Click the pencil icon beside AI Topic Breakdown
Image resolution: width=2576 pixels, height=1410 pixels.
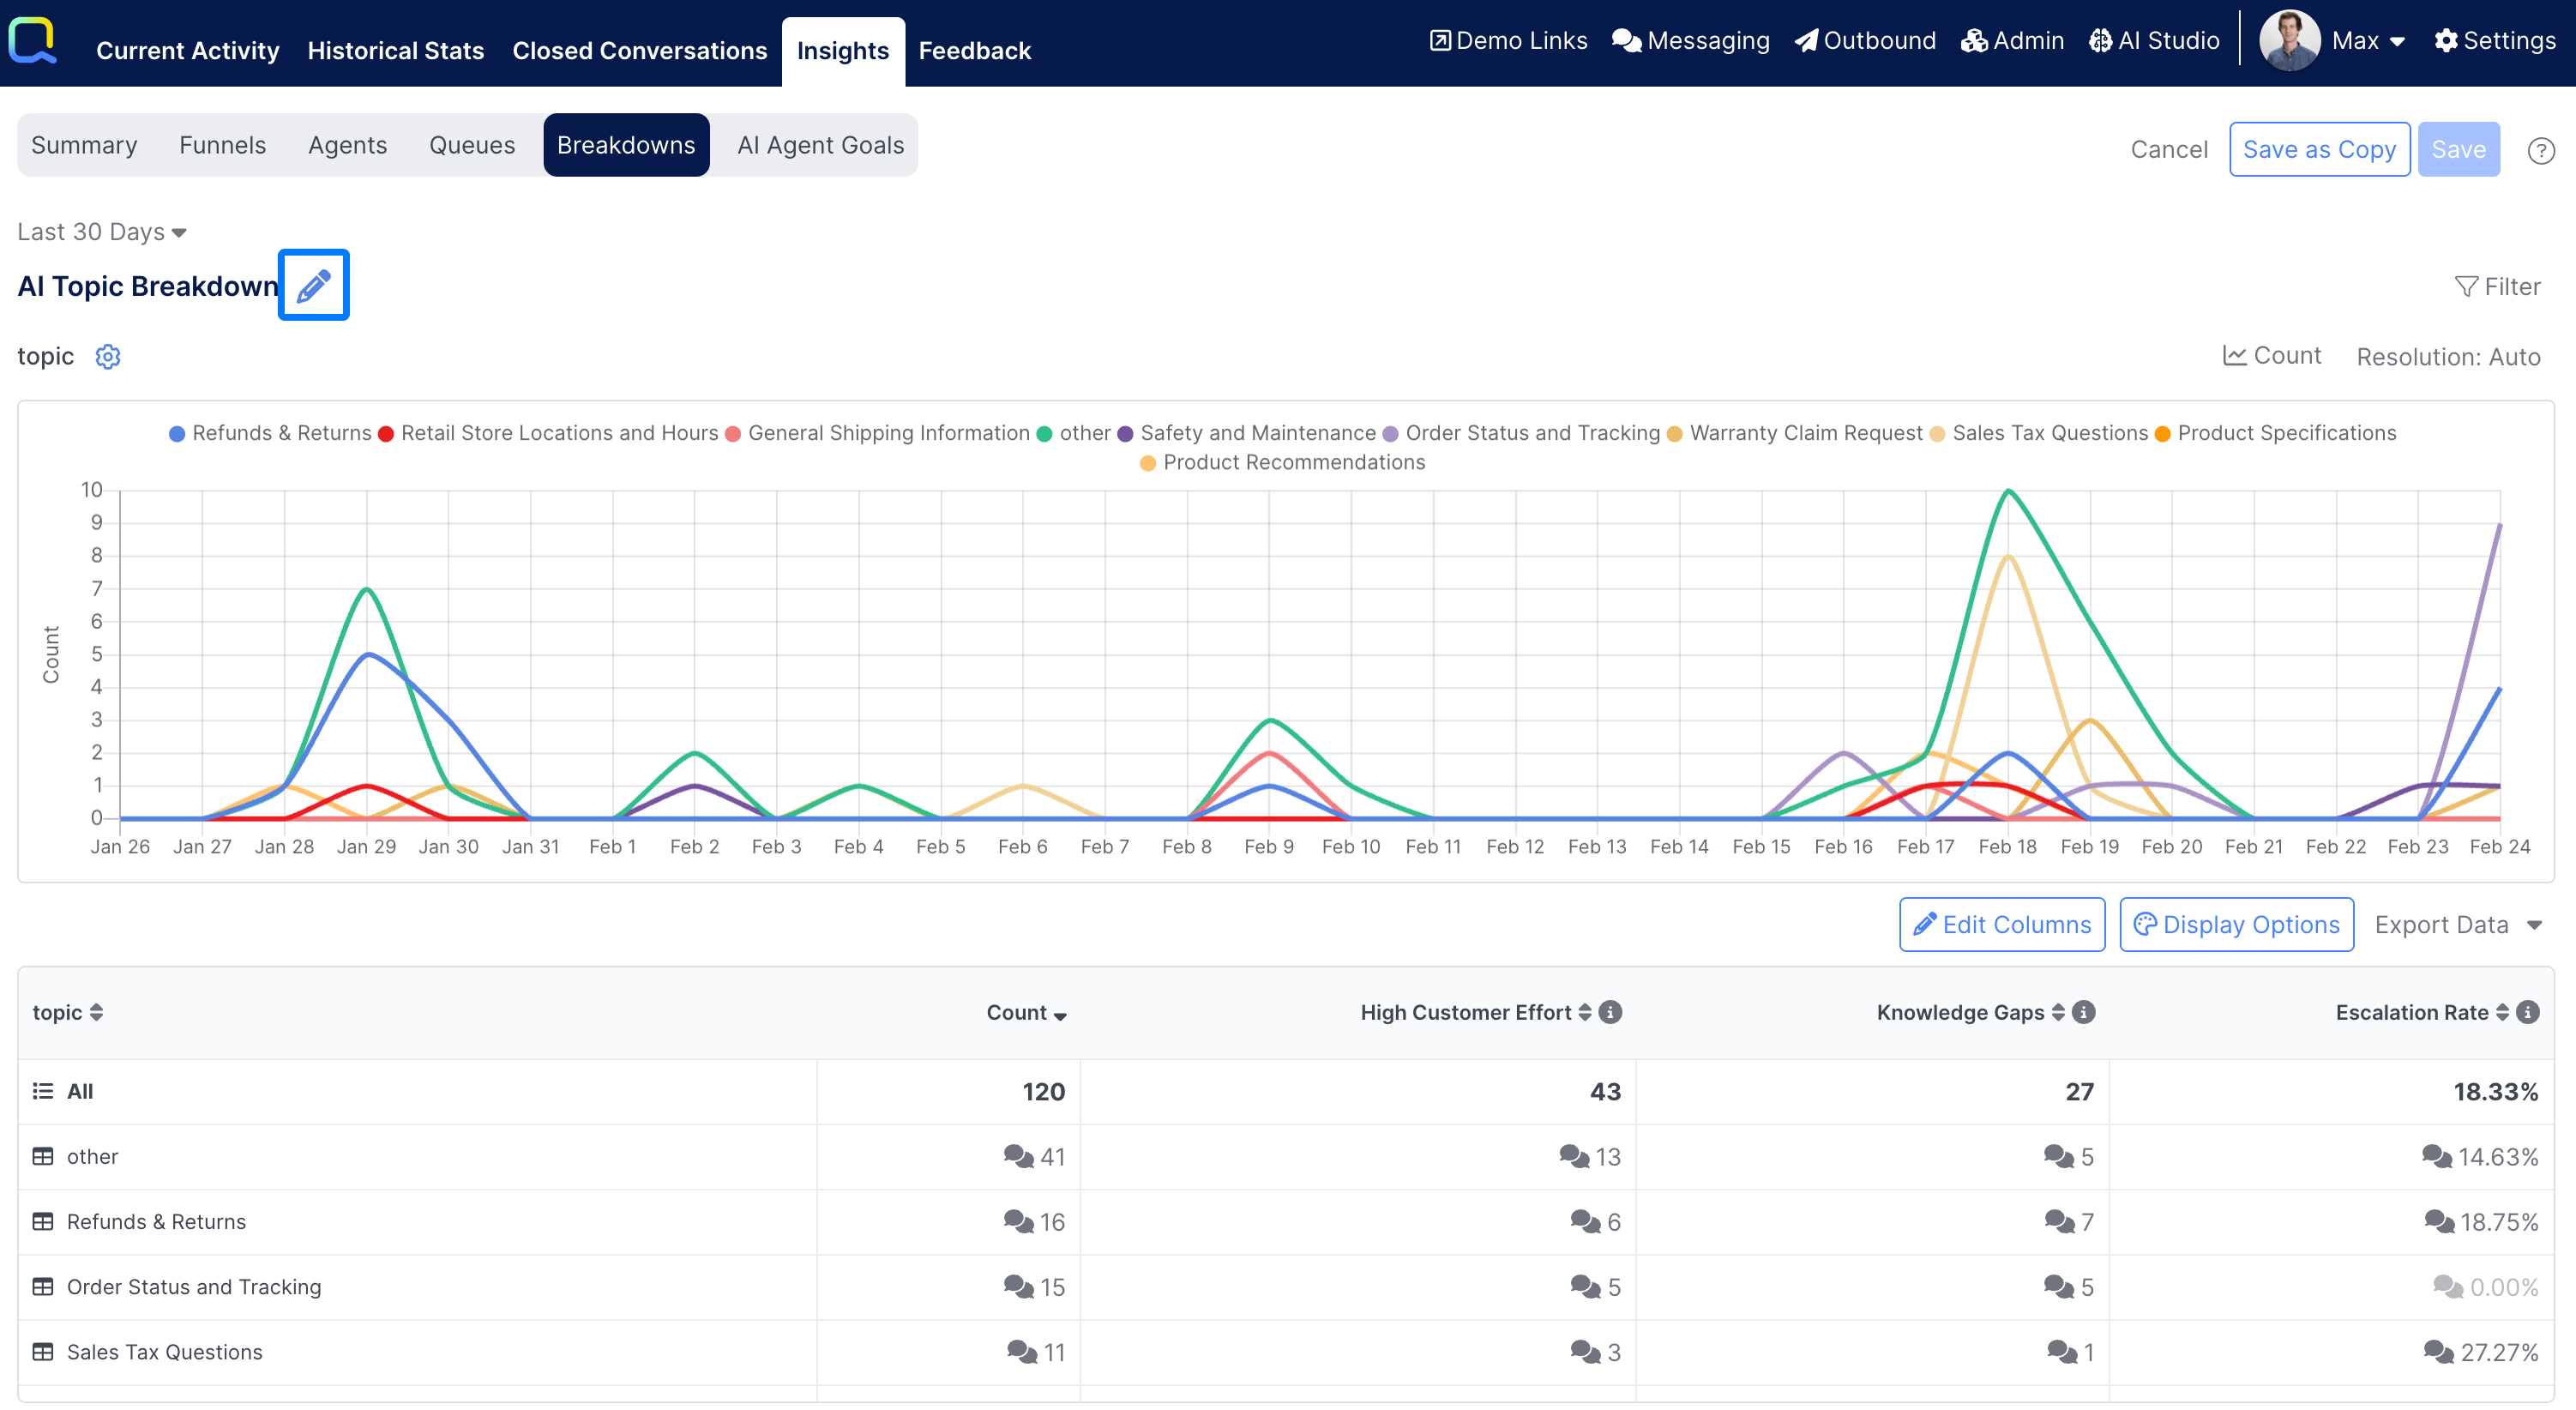click(313, 285)
